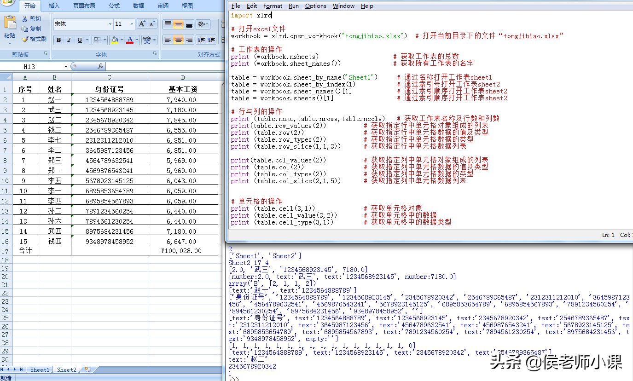
Task: Click the insert function fx icon
Action: (x=100, y=67)
